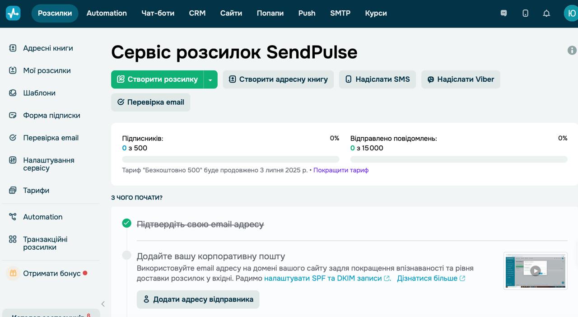The image size is (578, 317).
Task: Open the Ю profile avatar menu
Action: point(570,13)
